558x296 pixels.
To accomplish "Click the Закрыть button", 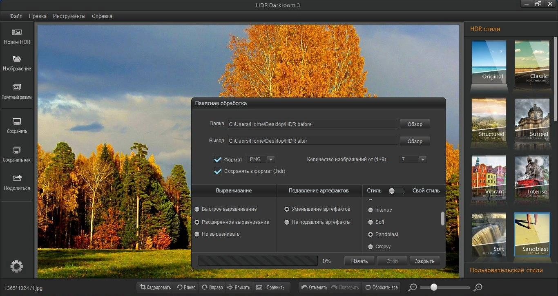I will [x=424, y=261].
